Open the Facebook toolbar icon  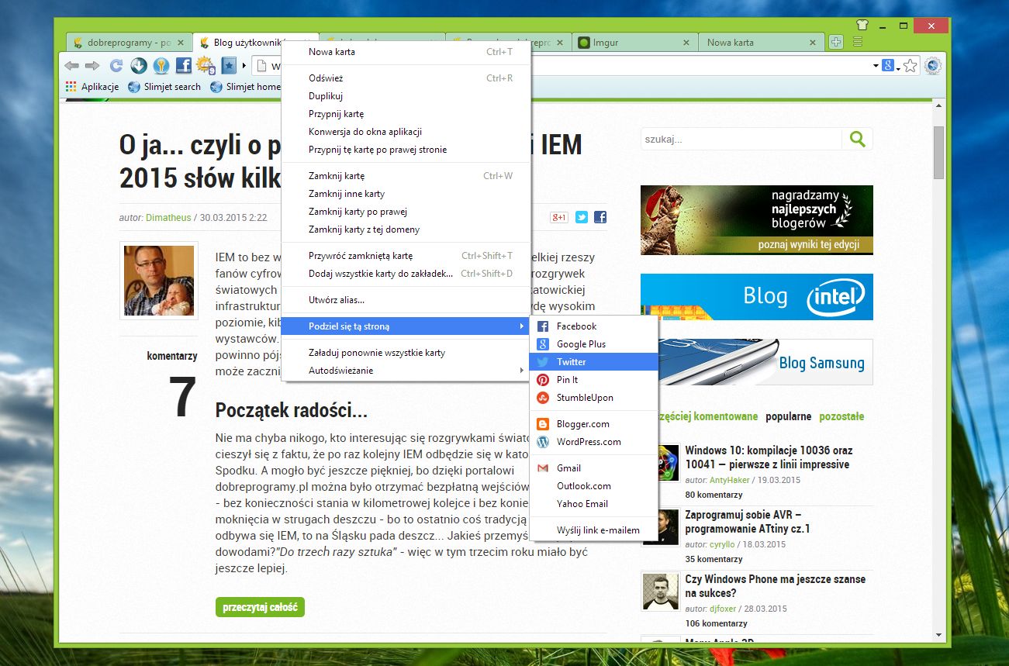coord(184,66)
